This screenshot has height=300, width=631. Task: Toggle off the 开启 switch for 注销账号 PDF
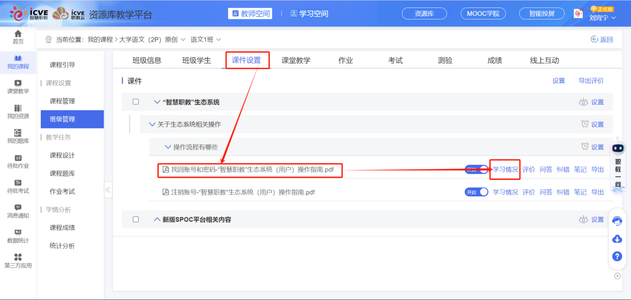(476, 191)
